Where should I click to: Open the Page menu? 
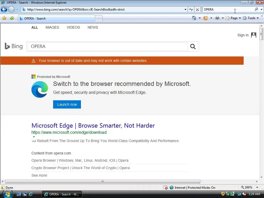point(233,18)
